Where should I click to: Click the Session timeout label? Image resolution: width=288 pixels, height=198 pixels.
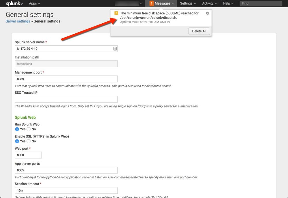(27, 184)
